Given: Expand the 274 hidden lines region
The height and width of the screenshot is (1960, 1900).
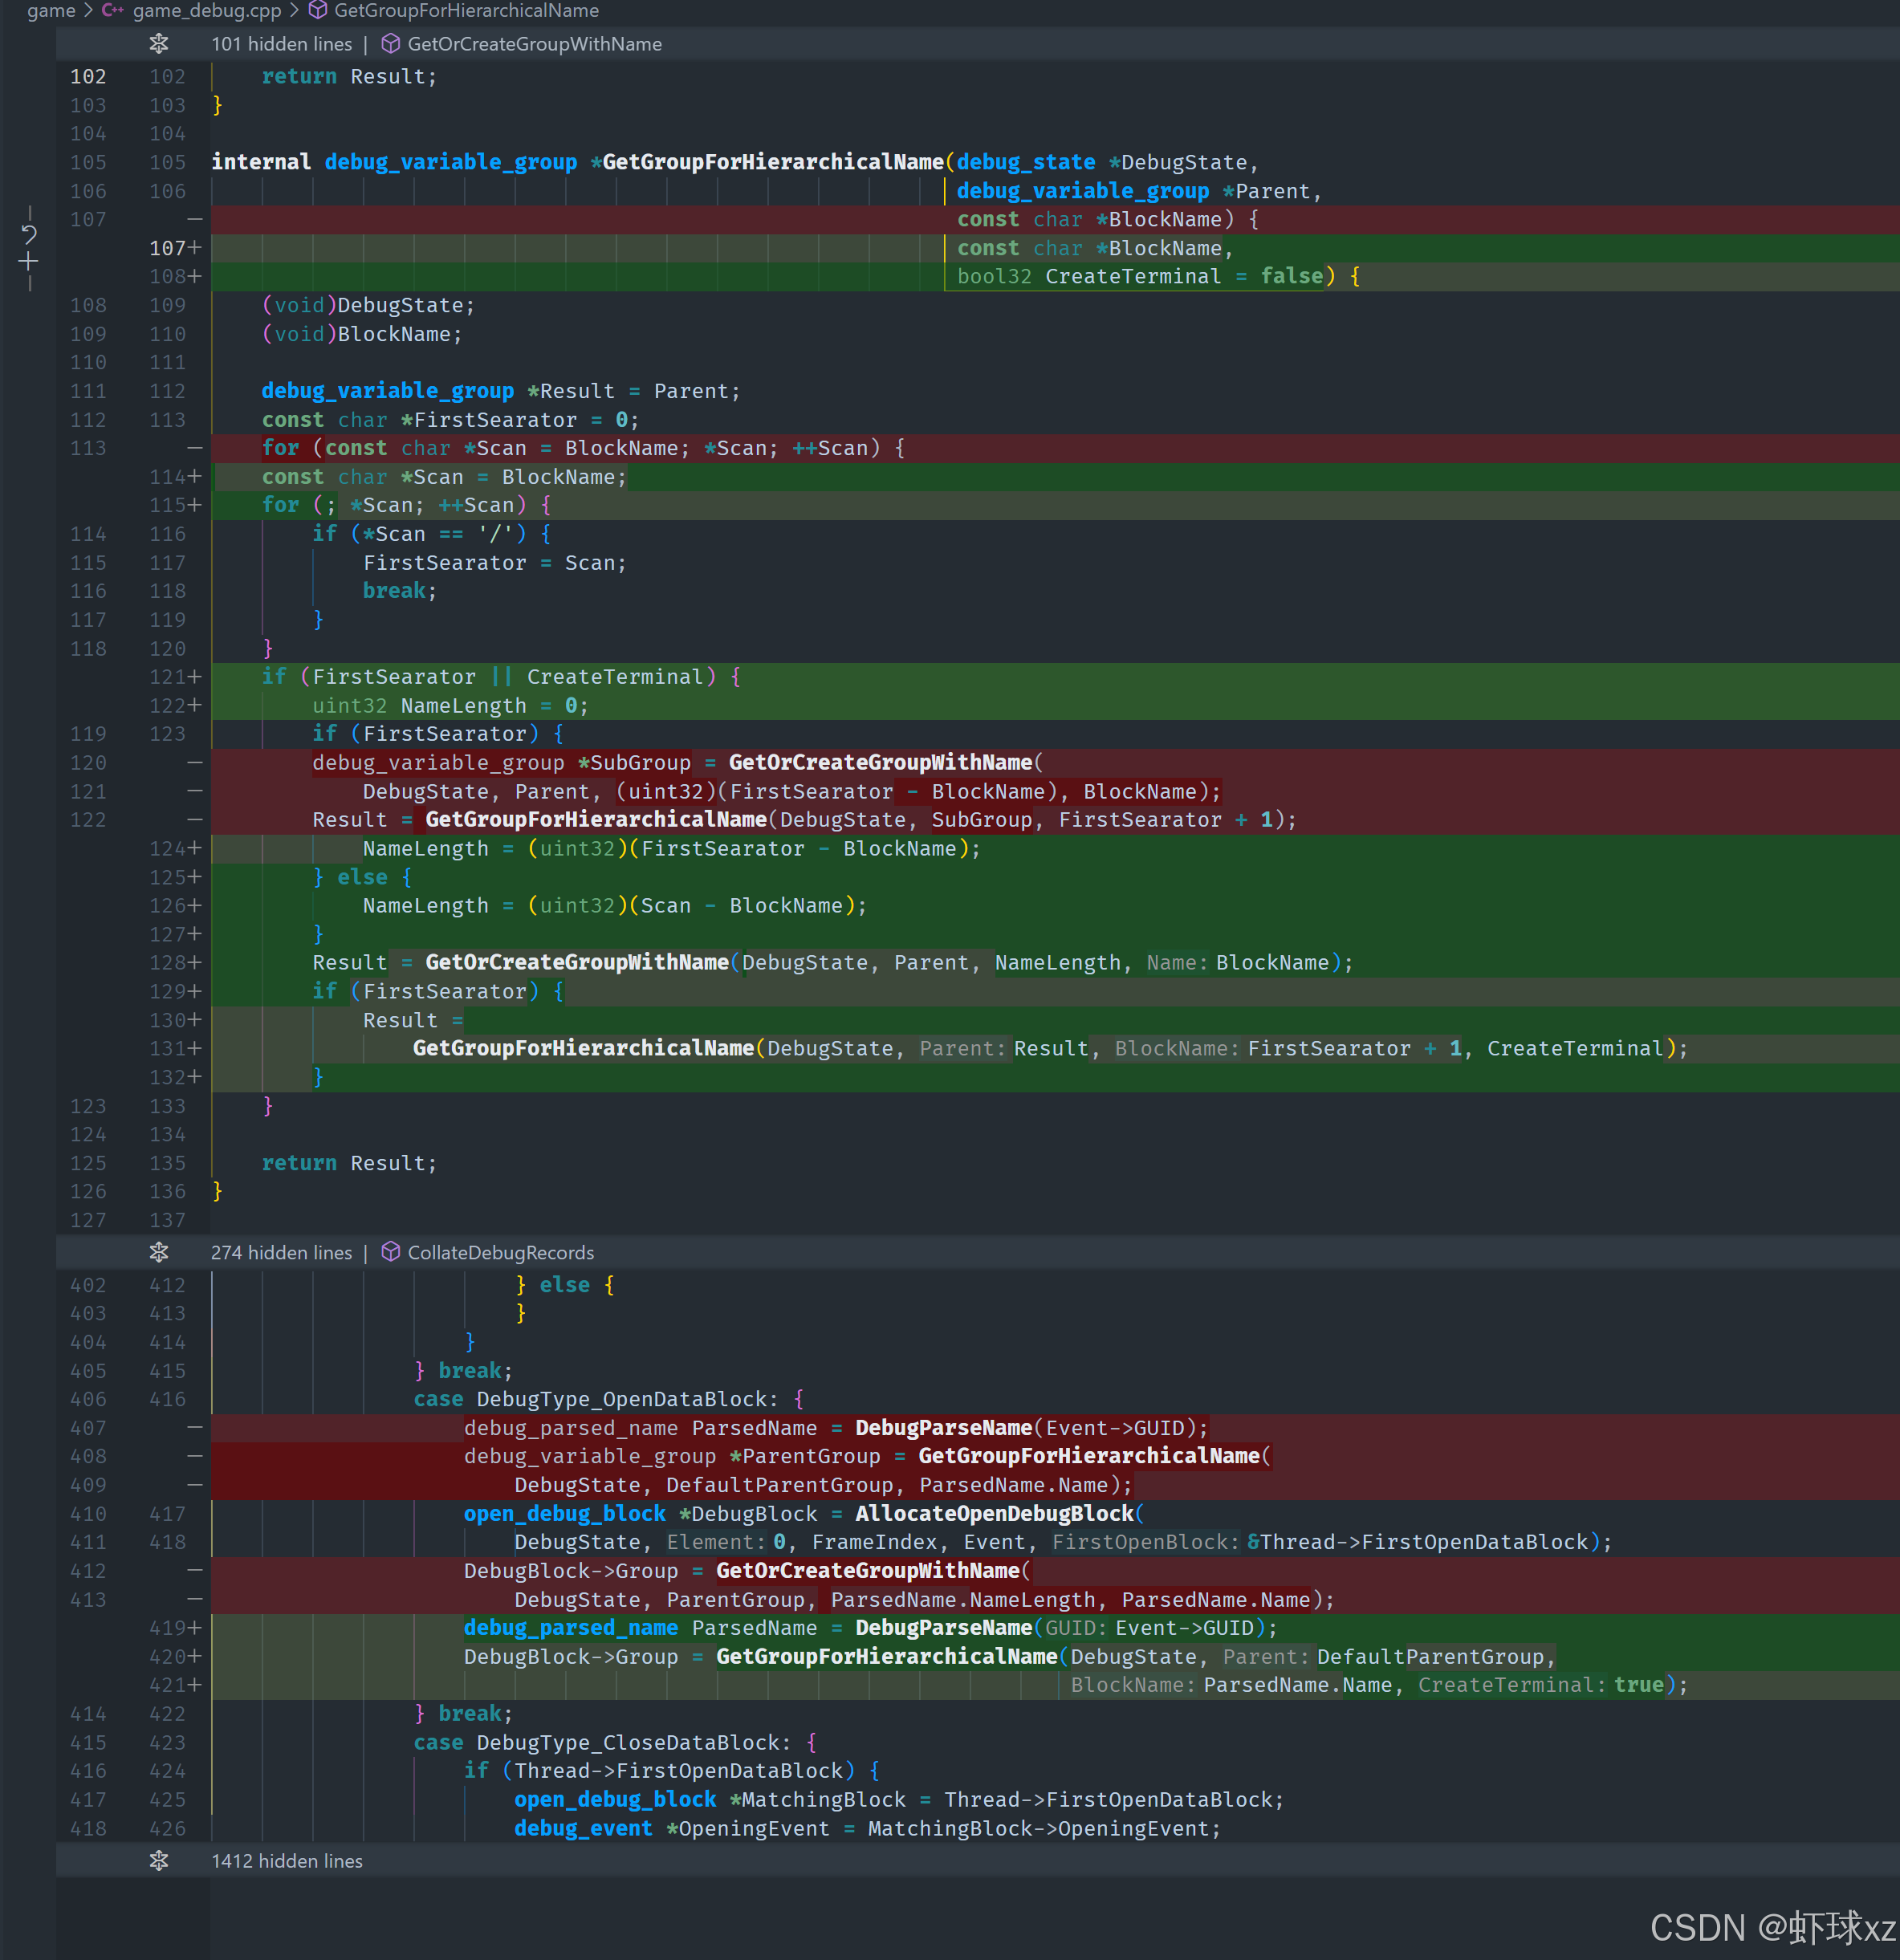Looking at the screenshot, I should (x=281, y=1252).
